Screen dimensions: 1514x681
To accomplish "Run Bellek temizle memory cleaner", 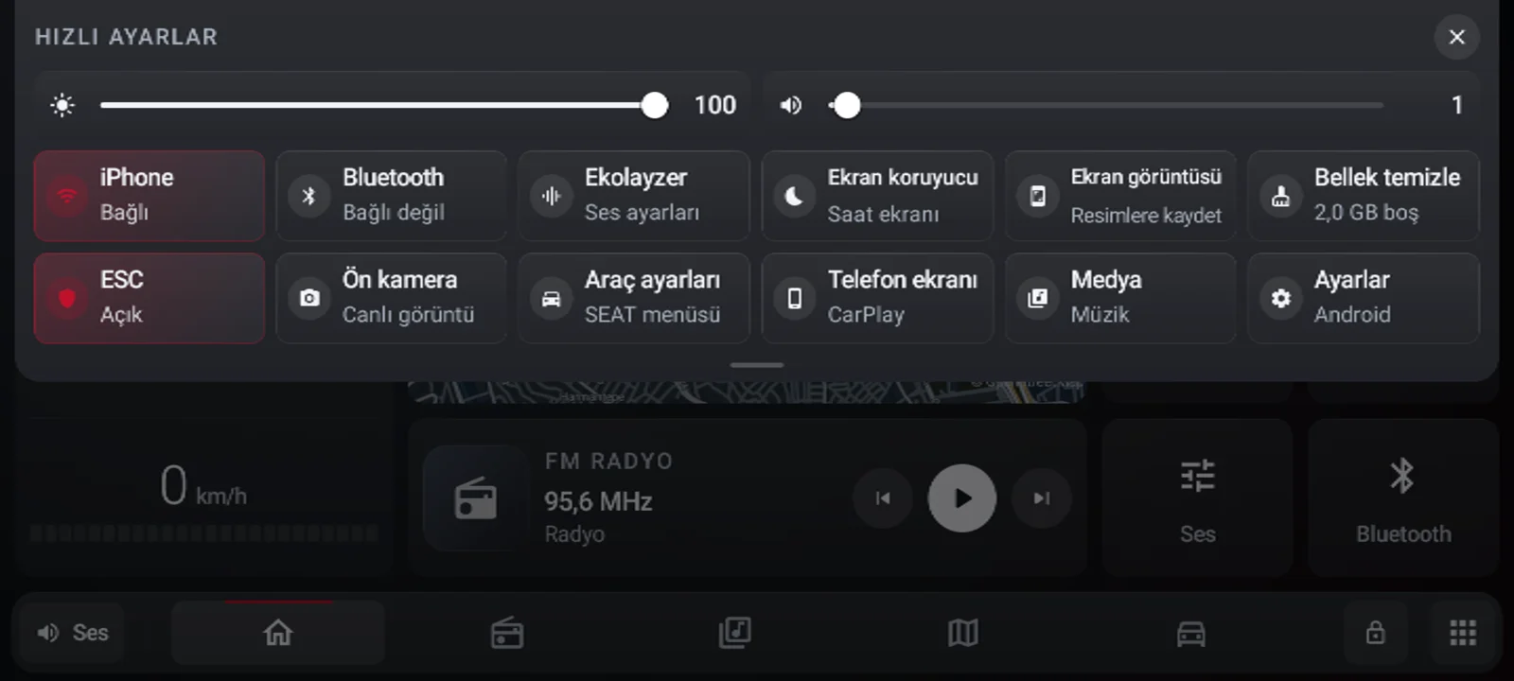I will (1364, 196).
